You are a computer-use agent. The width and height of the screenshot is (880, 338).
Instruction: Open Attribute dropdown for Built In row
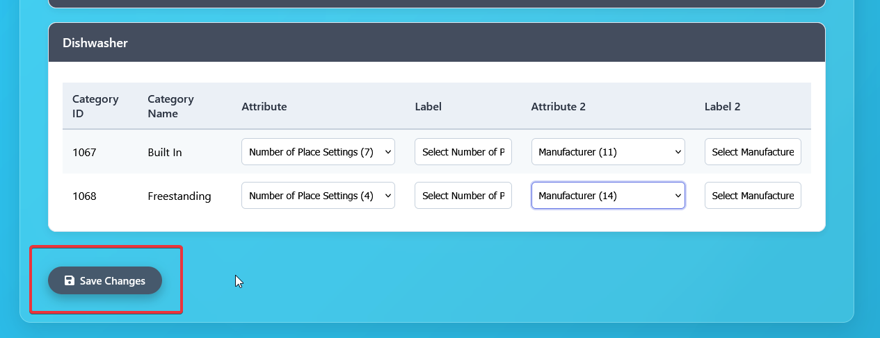(x=318, y=152)
